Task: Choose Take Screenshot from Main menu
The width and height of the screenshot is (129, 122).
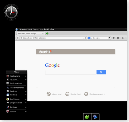Action: pyautogui.click(x=17, y=88)
